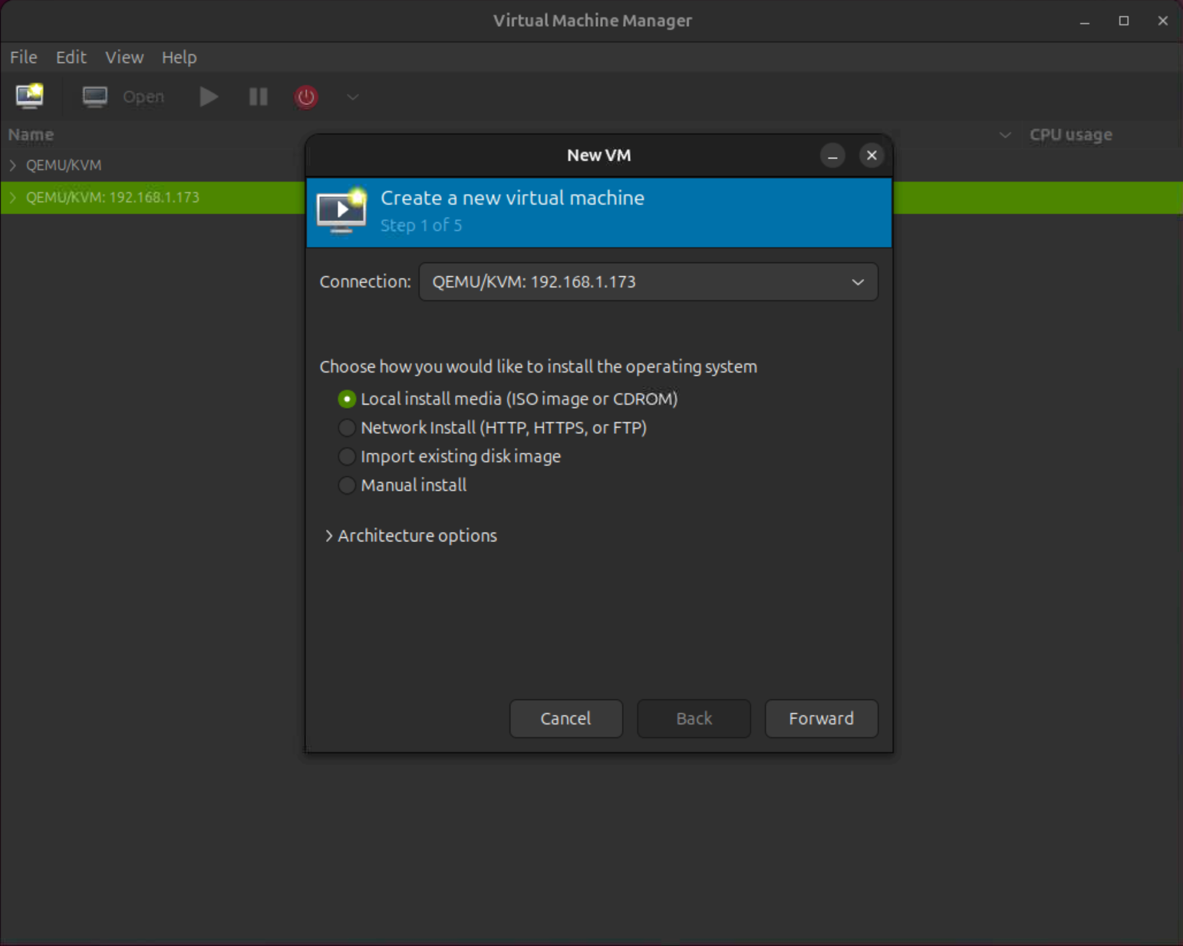Open the File menu
The width and height of the screenshot is (1183, 946).
(23, 57)
